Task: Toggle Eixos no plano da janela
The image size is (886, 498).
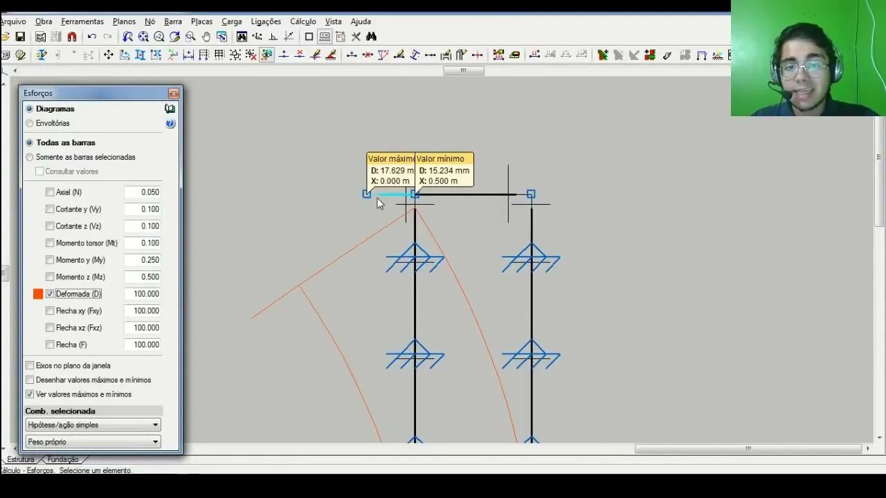Action: pos(30,365)
